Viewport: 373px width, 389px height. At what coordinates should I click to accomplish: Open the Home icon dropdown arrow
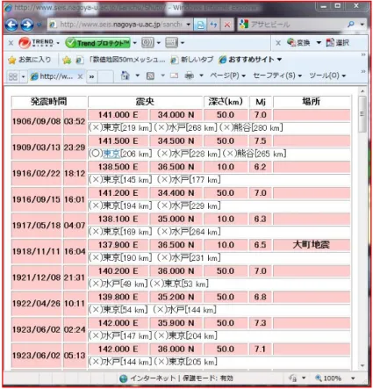(x=137, y=76)
